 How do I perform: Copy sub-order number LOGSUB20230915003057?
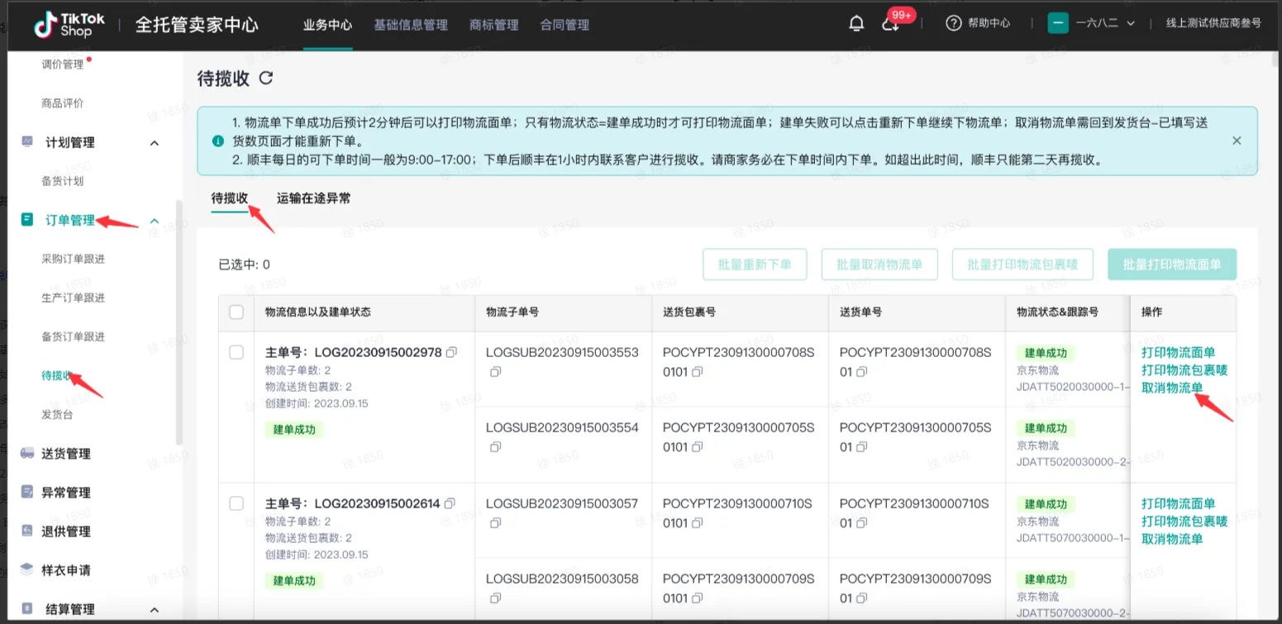(x=496, y=522)
